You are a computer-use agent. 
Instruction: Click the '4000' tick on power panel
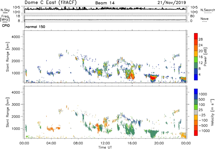click(16, 37)
